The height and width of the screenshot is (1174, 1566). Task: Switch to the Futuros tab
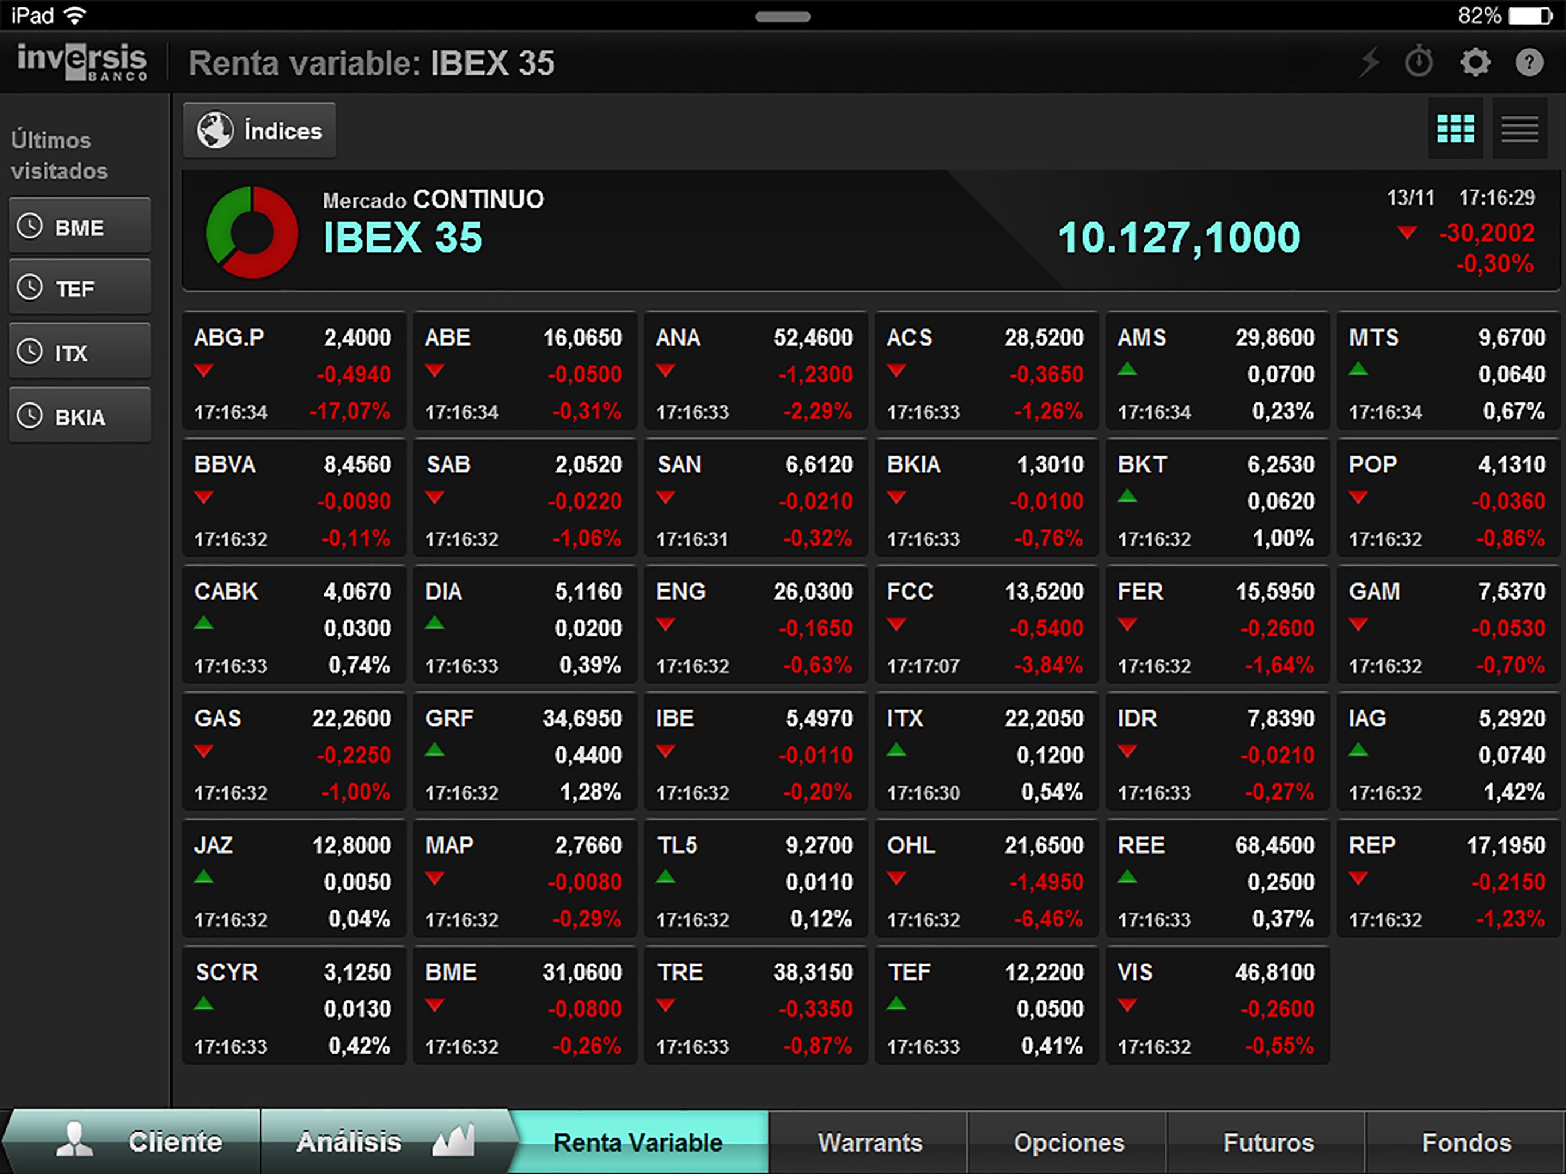[1267, 1141]
